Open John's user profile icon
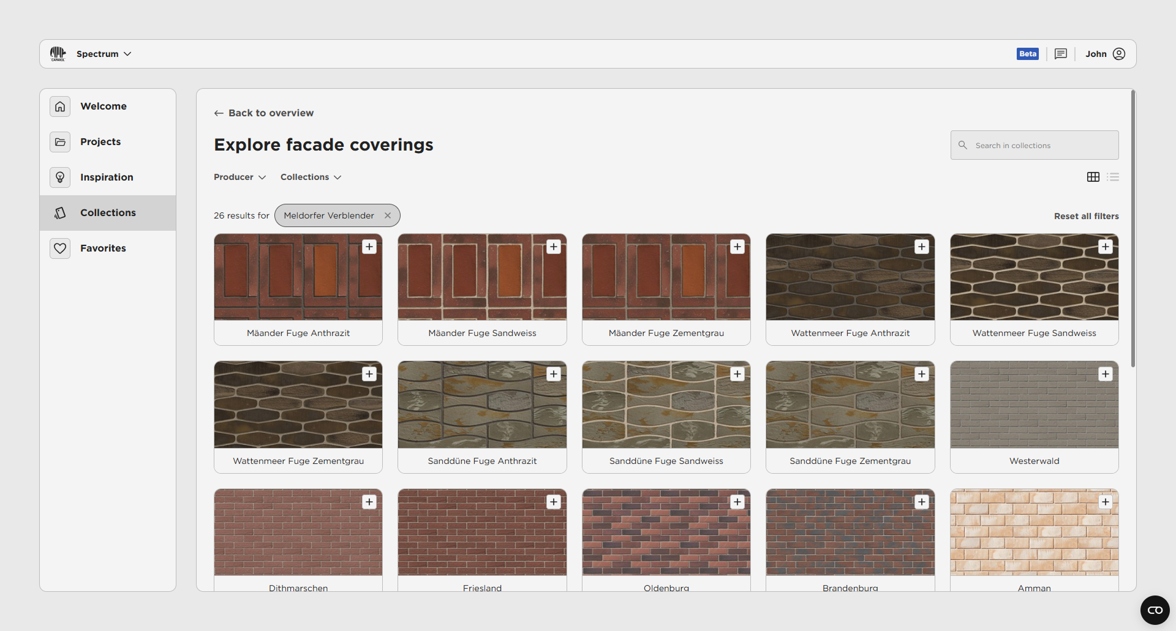This screenshot has width=1176, height=631. click(x=1119, y=54)
